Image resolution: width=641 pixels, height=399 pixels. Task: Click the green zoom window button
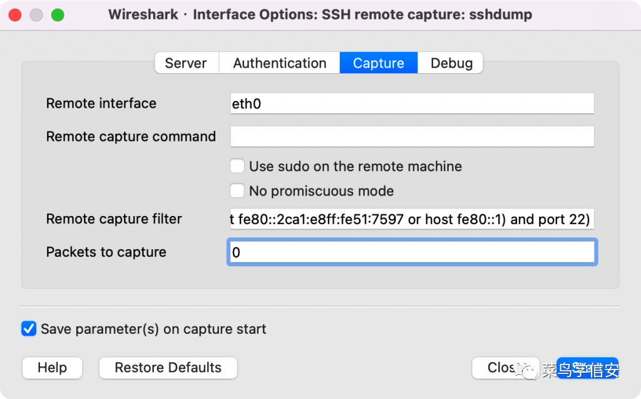point(58,15)
